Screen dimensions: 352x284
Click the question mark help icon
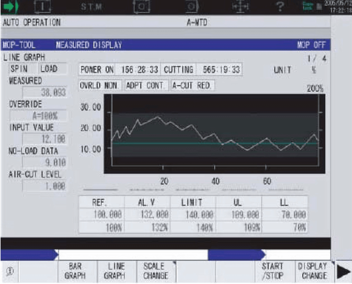(280, 7)
